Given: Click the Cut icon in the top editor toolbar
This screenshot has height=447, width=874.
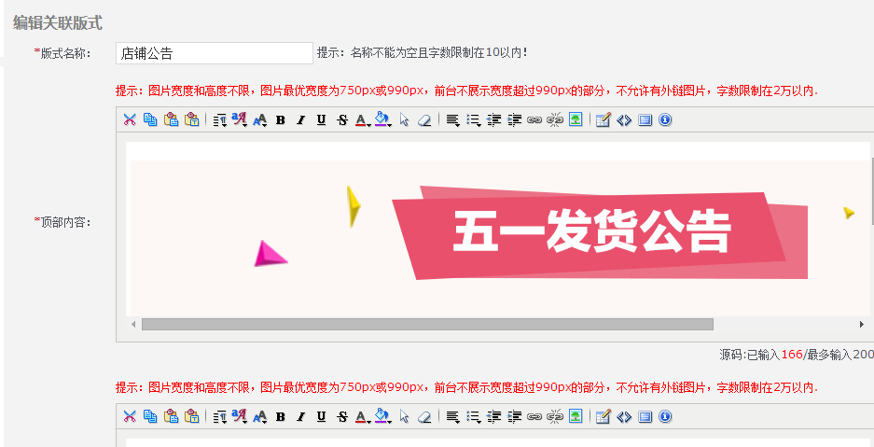Looking at the screenshot, I should point(130,119).
